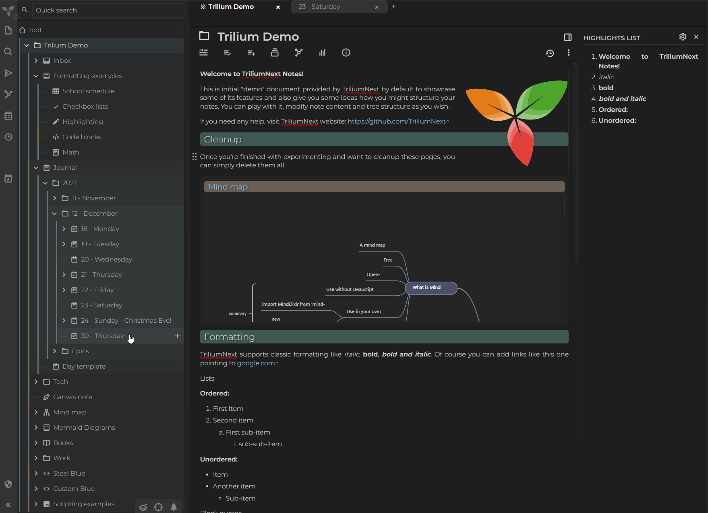Collapse the Journal tree node
Image resolution: width=708 pixels, height=513 pixels.
coord(36,167)
